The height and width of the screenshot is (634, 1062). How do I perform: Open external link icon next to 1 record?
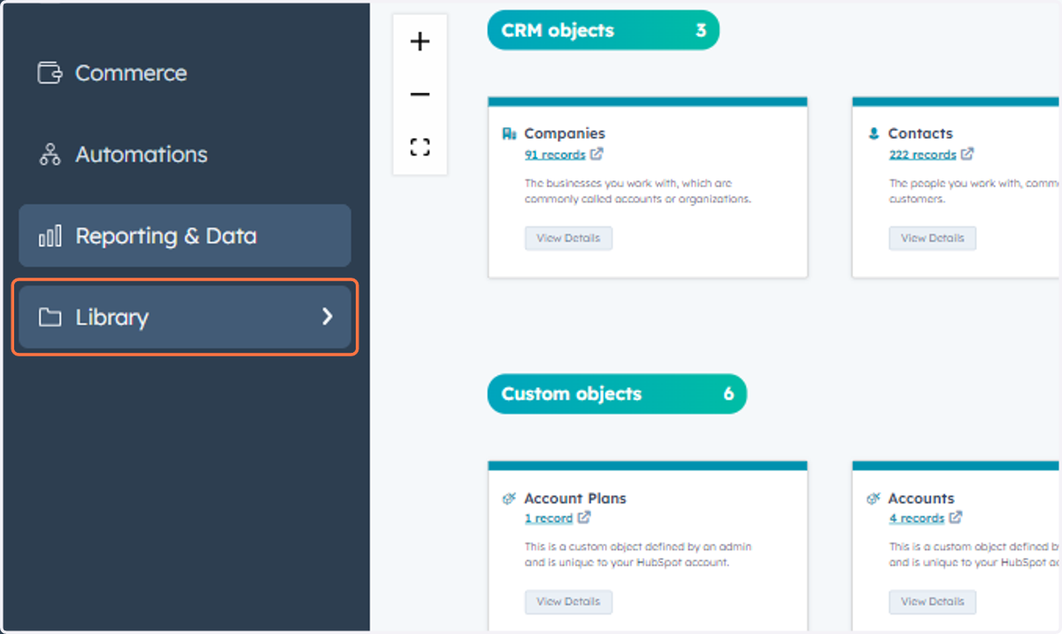[584, 518]
